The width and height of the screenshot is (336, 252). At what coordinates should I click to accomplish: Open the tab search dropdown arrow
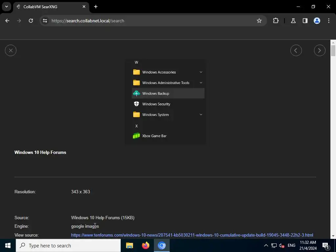click(7, 7)
